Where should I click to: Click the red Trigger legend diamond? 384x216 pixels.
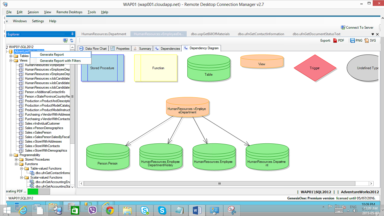coord(315,68)
